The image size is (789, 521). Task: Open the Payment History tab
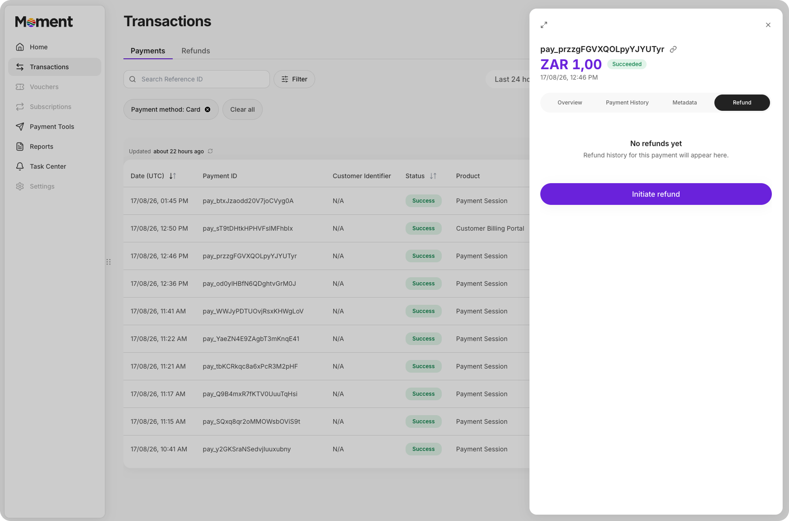click(627, 103)
